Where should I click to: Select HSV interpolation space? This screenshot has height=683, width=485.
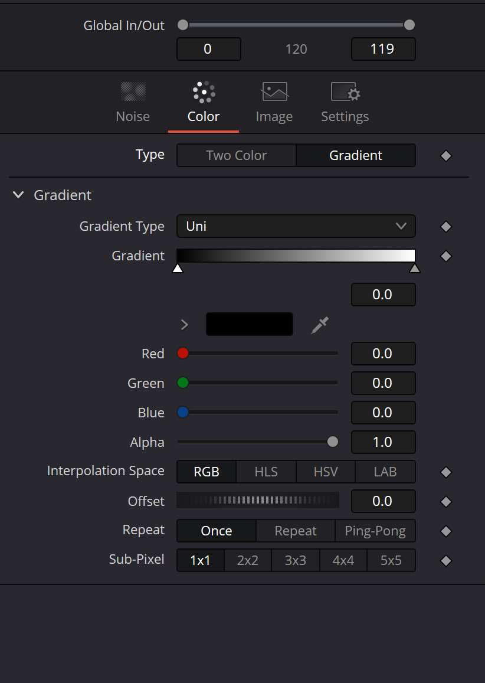(326, 472)
